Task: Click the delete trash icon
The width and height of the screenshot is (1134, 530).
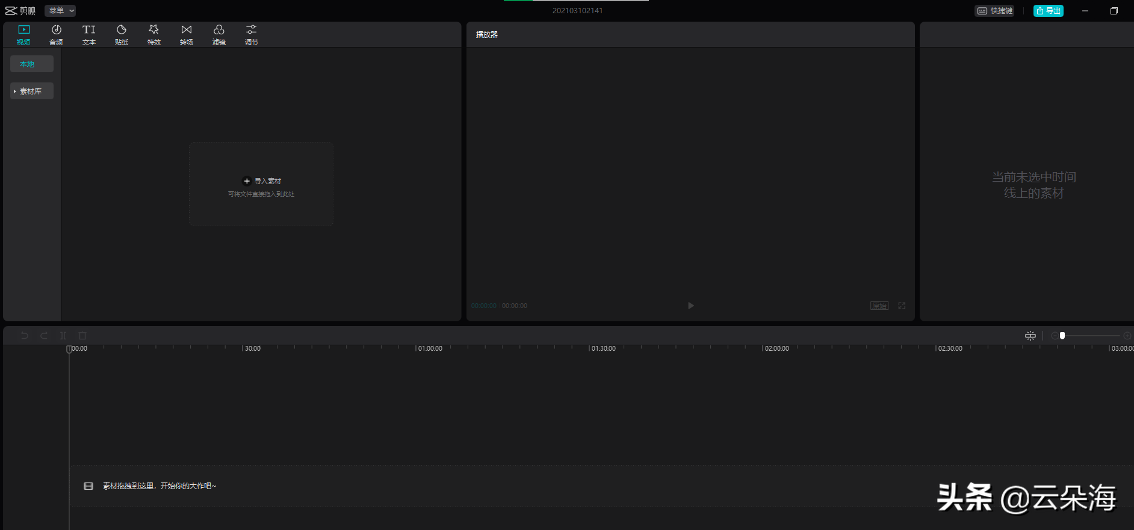Action: 82,336
